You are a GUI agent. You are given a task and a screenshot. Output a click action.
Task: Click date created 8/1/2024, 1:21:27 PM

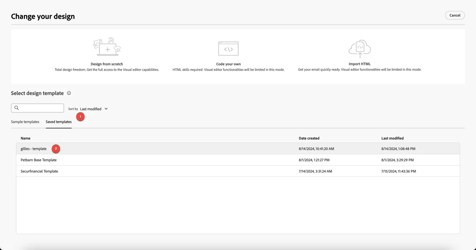point(314,160)
